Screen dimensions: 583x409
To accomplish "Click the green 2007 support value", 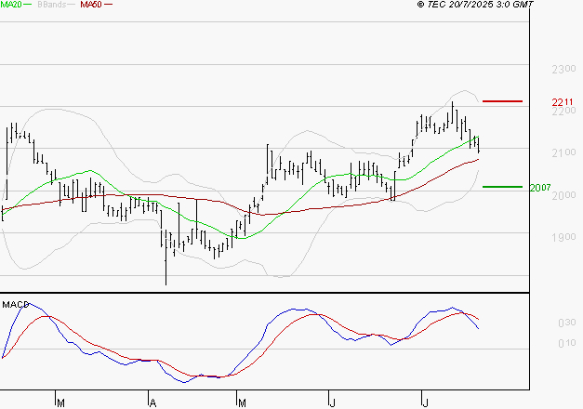I will [540, 188].
